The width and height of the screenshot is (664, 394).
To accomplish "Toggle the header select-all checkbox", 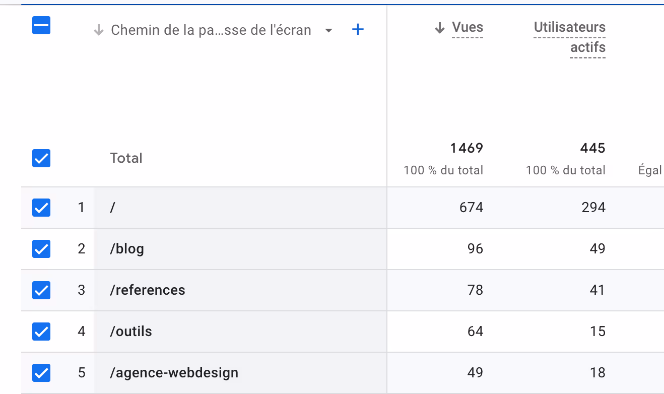I will [x=41, y=25].
